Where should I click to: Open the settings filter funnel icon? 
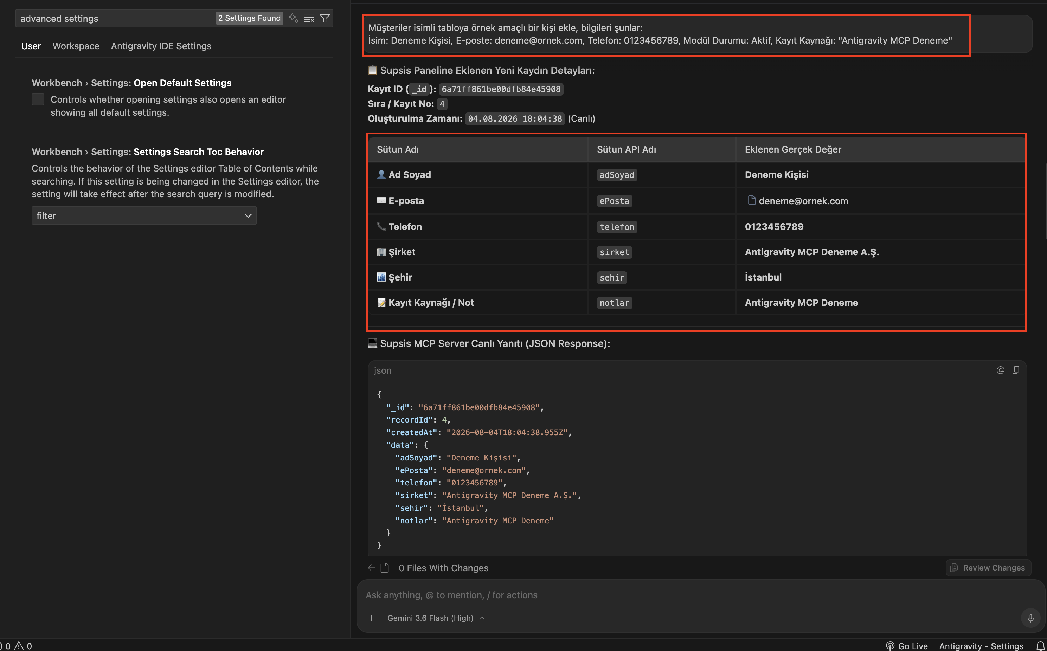click(325, 18)
